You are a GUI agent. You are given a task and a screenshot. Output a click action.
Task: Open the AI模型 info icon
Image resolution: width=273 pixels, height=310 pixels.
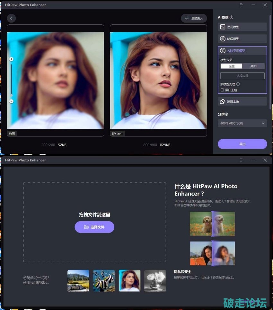[x=232, y=17]
